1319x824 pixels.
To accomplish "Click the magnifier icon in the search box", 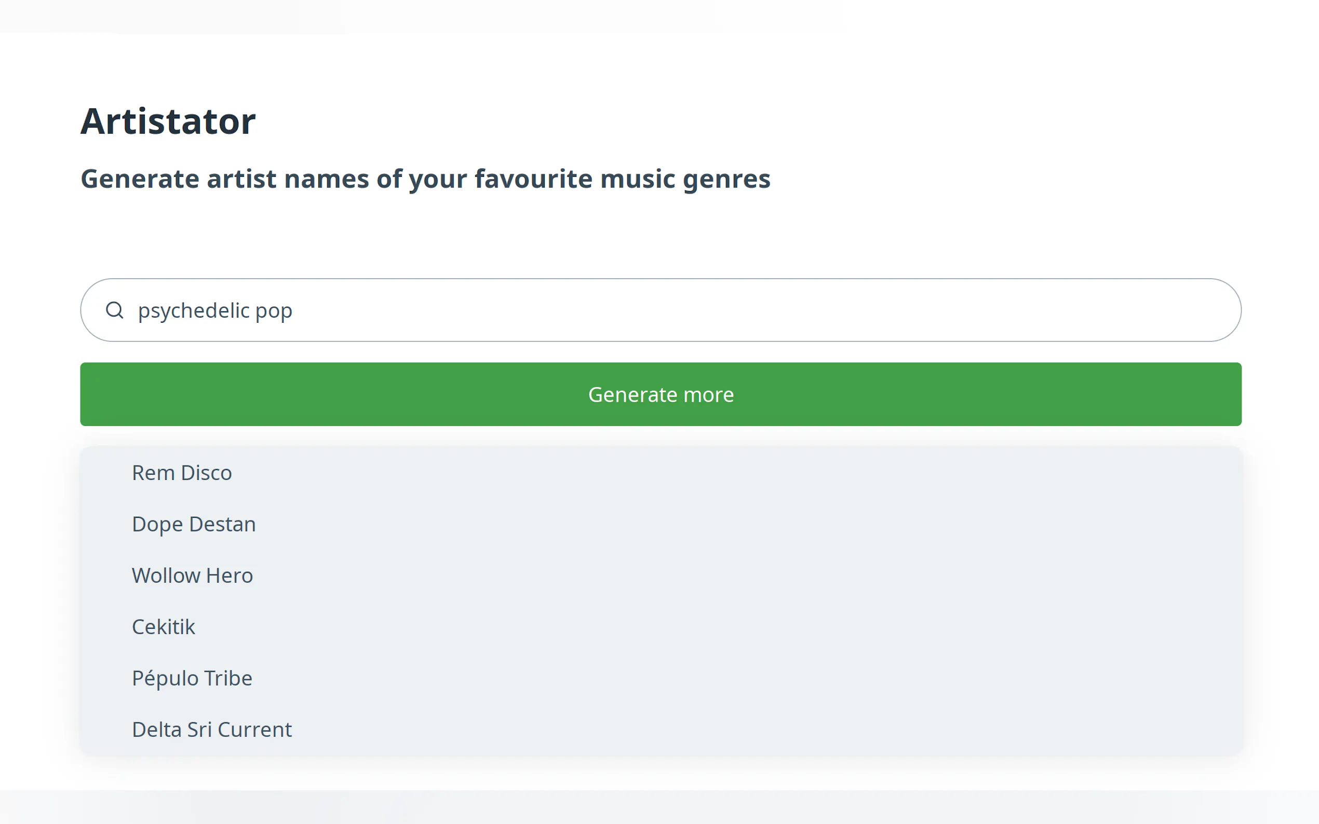I will pos(115,310).
